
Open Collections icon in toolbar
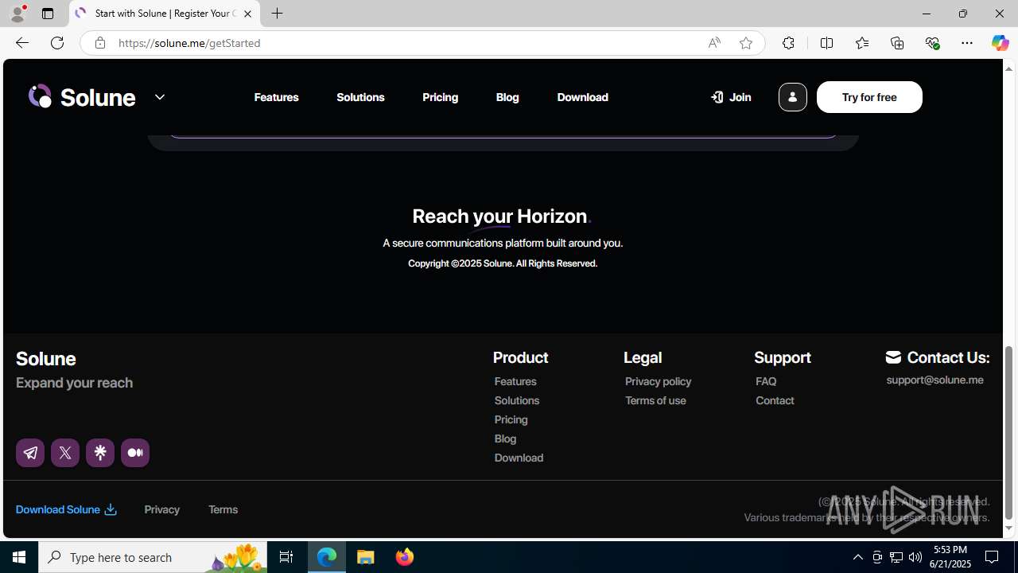pyautogui.click(x=897, y=43)
